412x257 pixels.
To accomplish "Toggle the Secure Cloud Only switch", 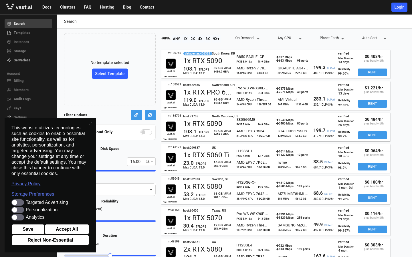I will [146, 132].
